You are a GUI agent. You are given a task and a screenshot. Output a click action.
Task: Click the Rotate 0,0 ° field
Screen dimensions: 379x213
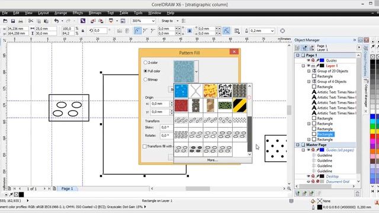[x=167, y=135]
